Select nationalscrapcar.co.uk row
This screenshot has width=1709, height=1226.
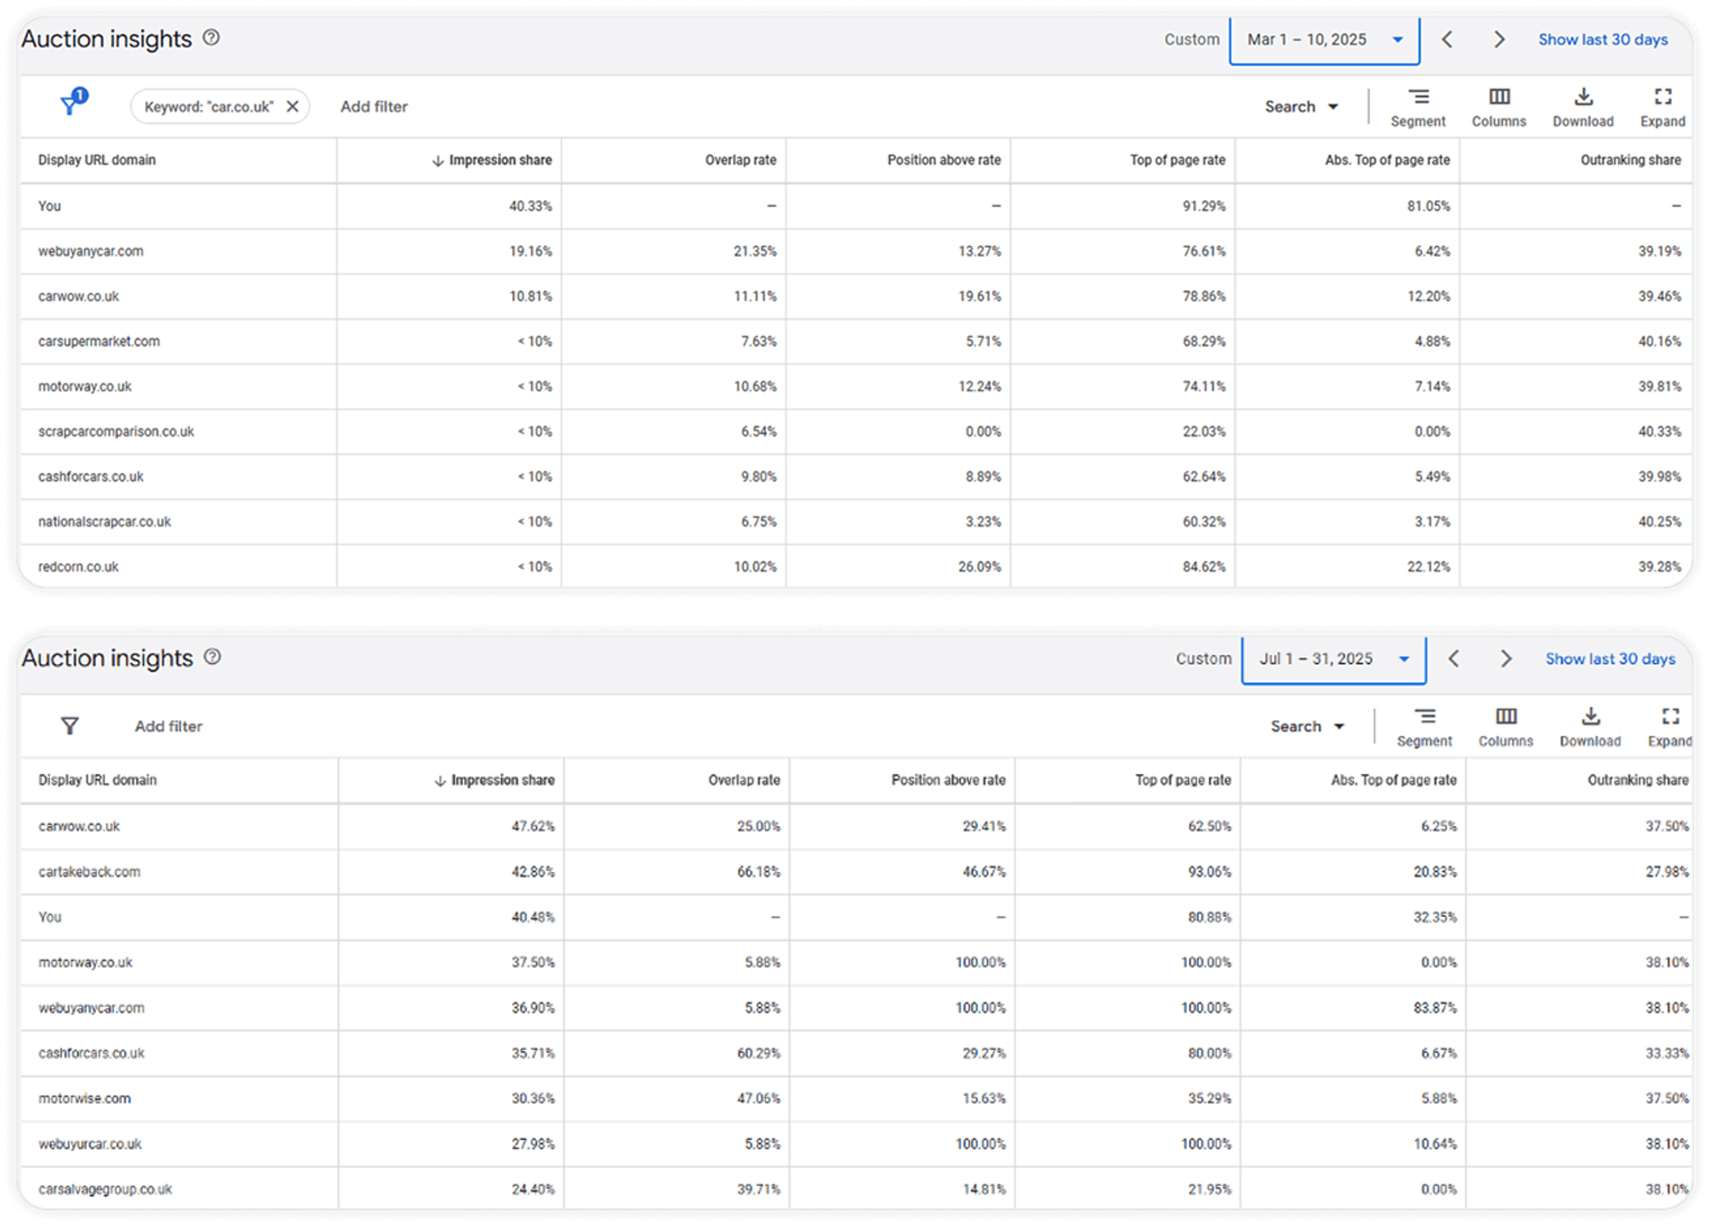click(x=855, y=522)
